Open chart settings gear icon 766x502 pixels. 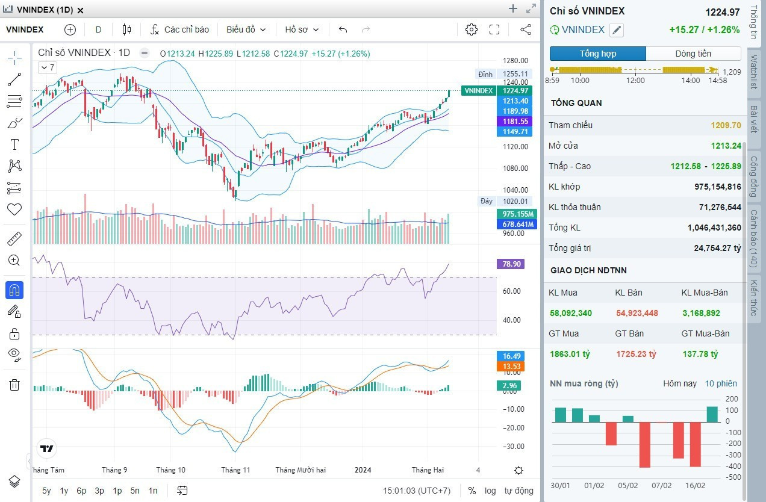(472, 29)
